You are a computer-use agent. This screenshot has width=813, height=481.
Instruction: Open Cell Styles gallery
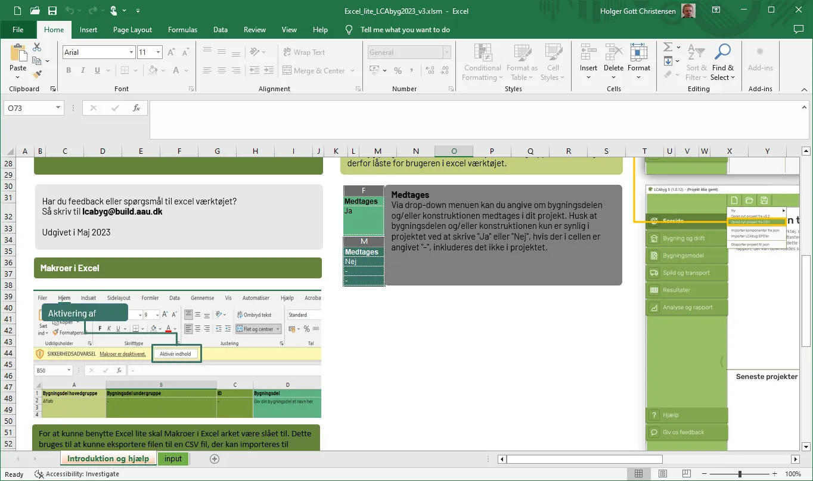553,62
